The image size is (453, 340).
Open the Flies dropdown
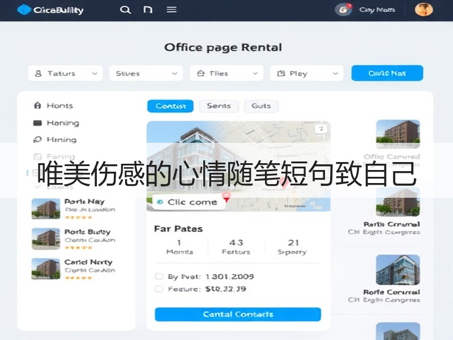226,74
